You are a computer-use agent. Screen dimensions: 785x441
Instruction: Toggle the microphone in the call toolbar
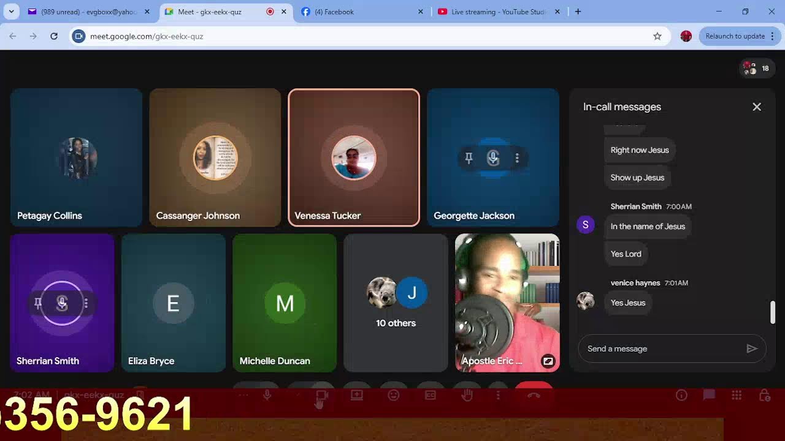[267, 395]
